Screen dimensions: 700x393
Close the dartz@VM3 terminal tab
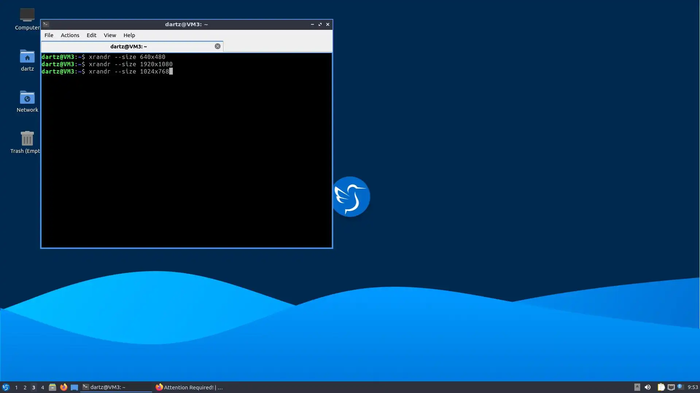click(x=217, y=46)
